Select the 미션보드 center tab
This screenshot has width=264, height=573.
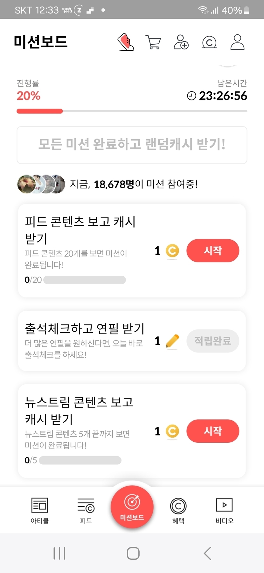click(x=132, y=507)
